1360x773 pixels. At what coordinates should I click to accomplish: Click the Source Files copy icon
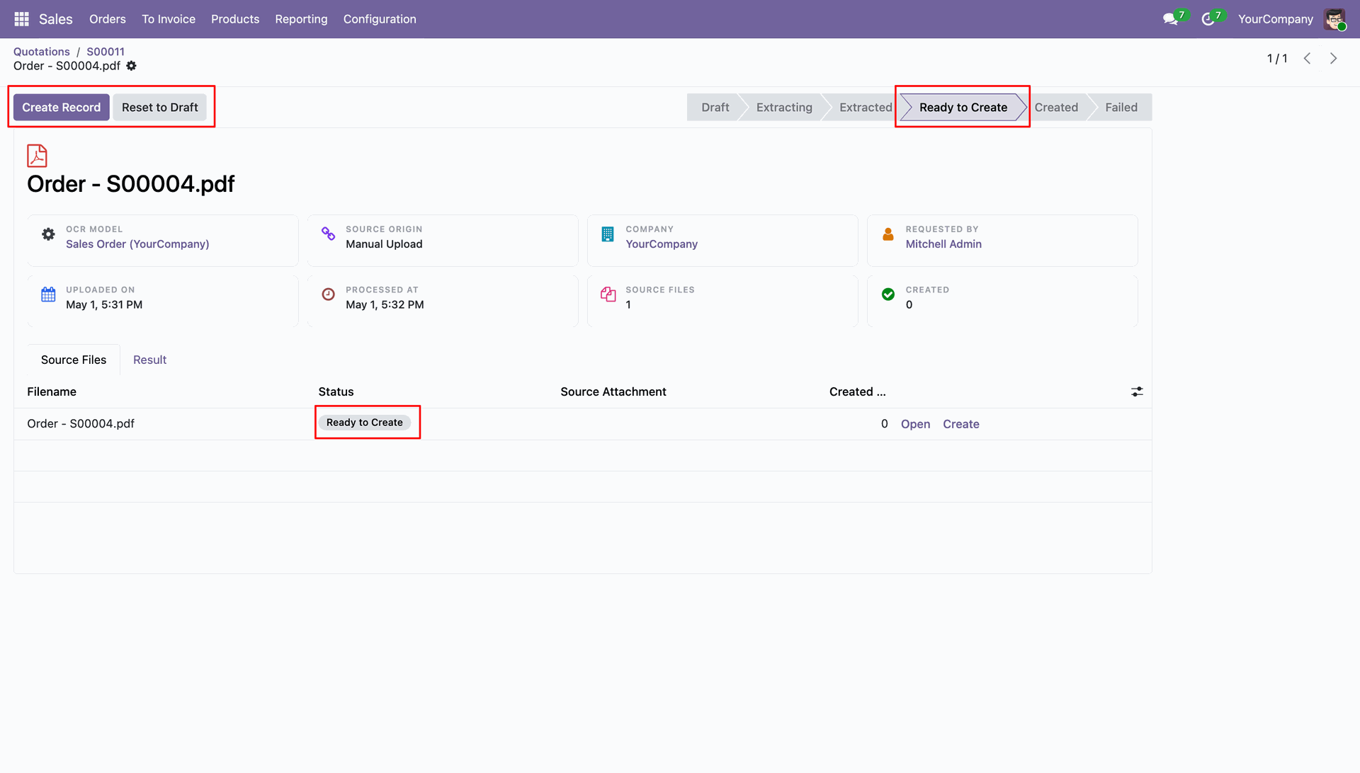(x=608, y=294)
